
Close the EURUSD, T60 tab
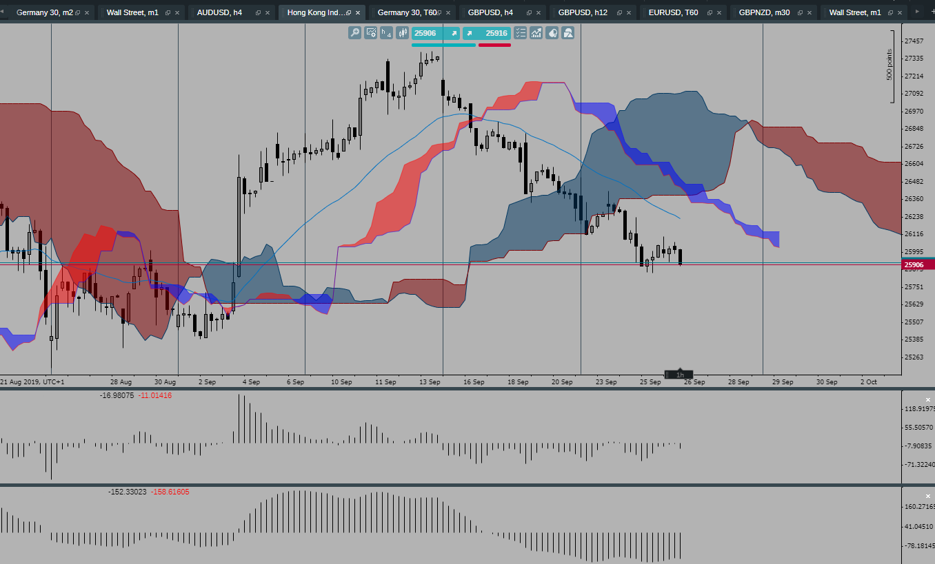(x=719, y=13)
